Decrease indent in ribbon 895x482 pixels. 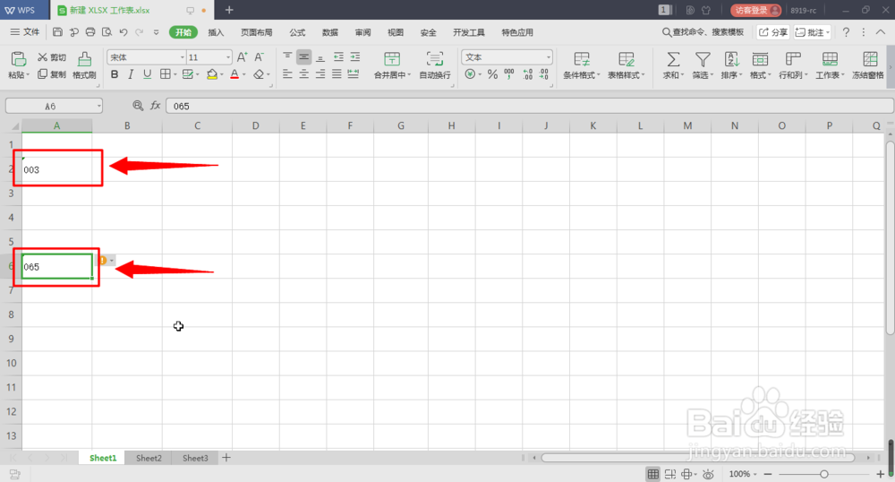coord(338,56)
